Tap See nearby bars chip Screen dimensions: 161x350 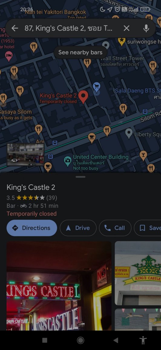(x=80, y=53)
